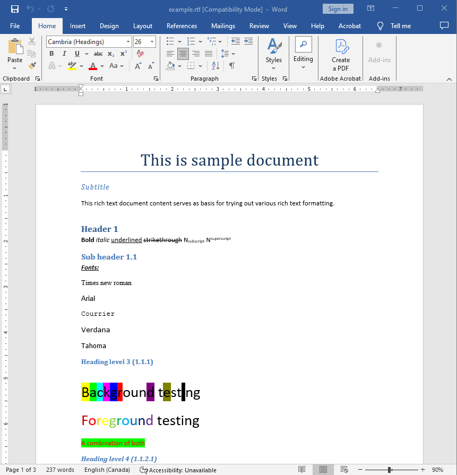The image size is (457, 475).
Task: Show paragraph marks with the pilcrow icon
Action: click(232, 66)
